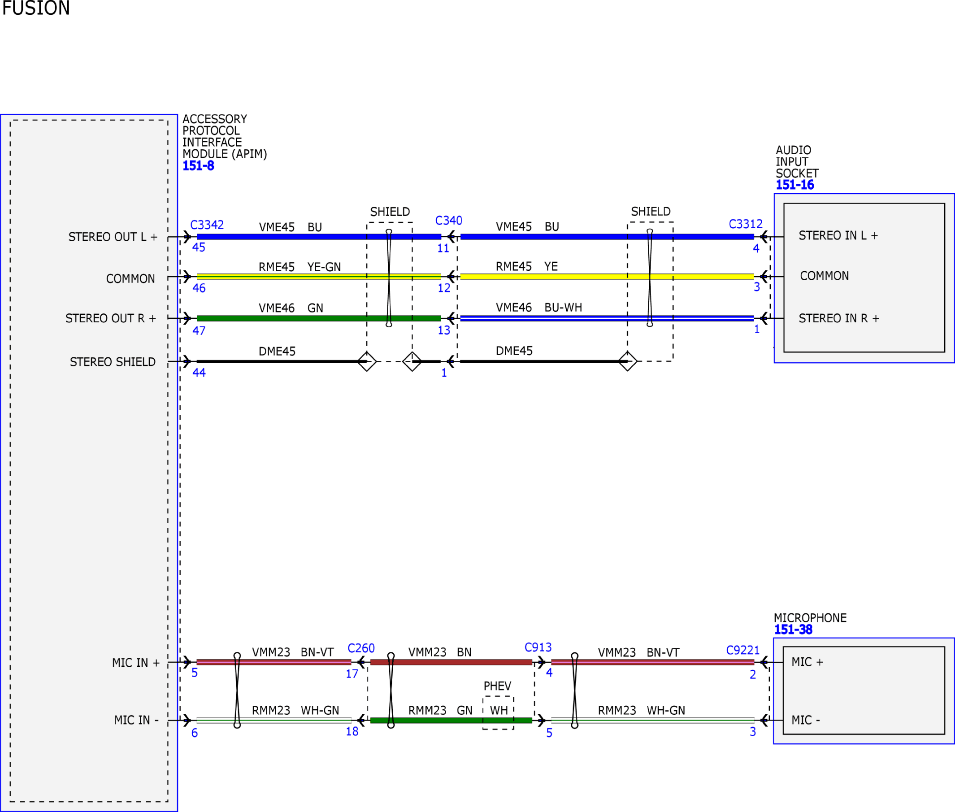Select pin number 11 at connector C340
Viewport: 955px width, 812px height.
[443, 248]
